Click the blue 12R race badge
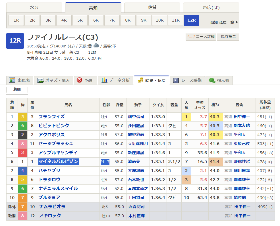This screenshot has height=226, width=280. (15, 41)
